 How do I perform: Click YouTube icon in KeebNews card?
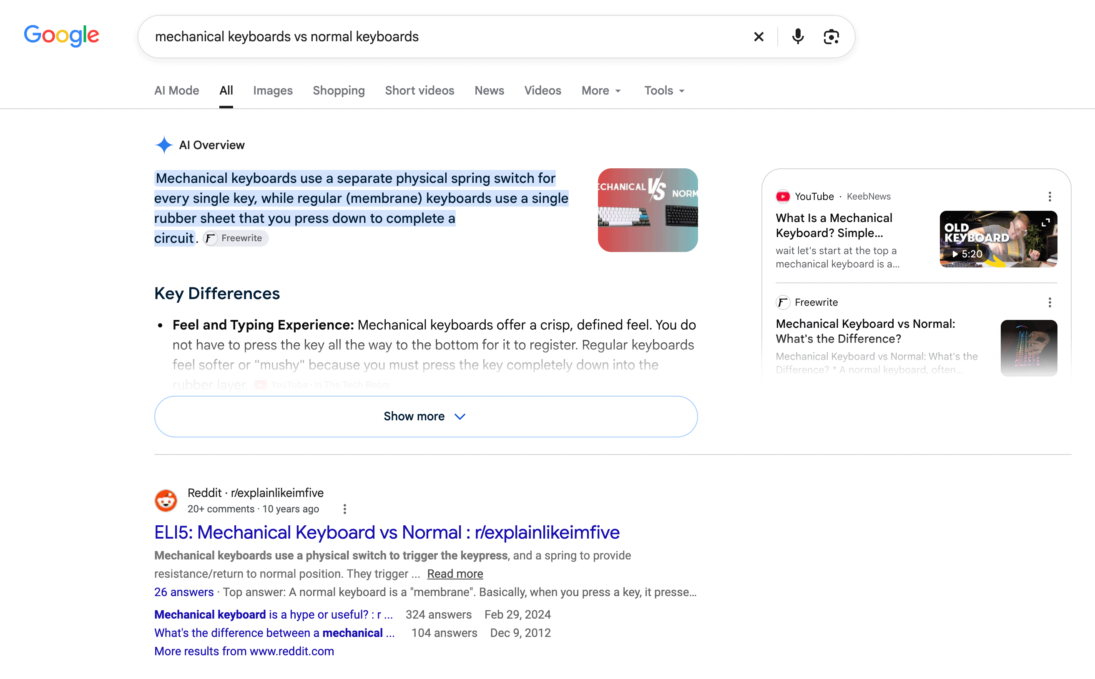point(783,196)
